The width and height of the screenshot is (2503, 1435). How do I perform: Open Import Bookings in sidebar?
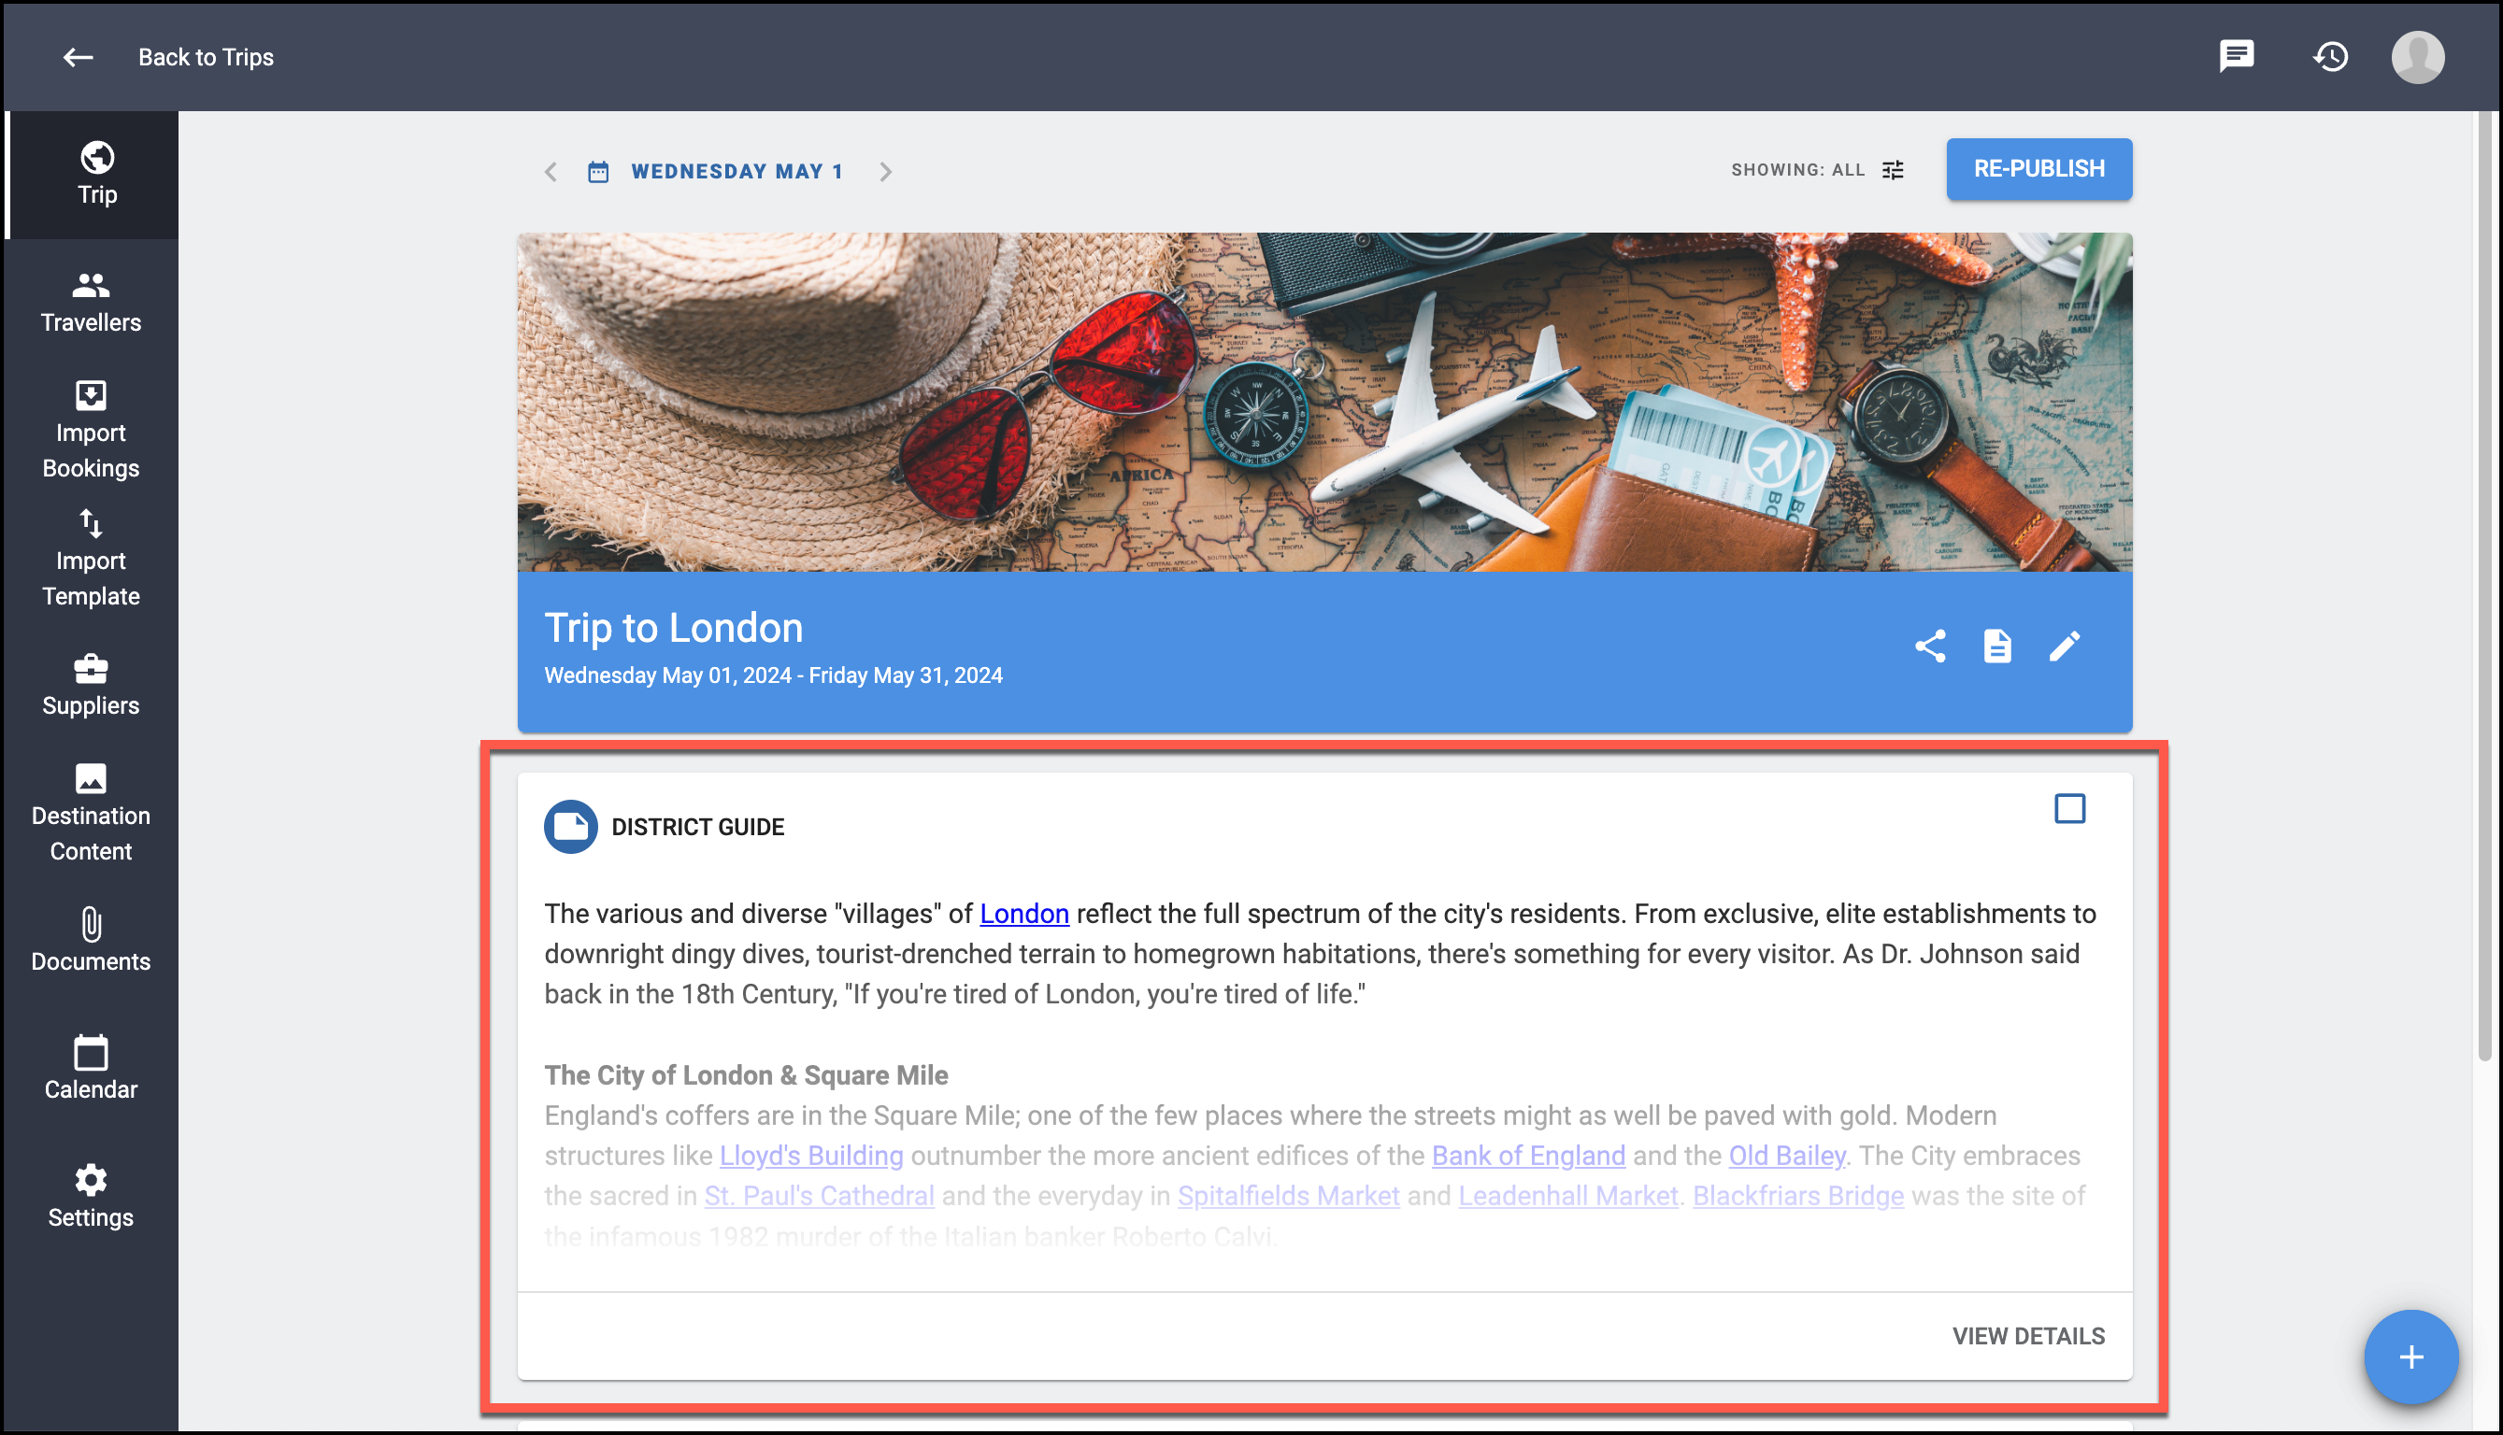[91, 430]
